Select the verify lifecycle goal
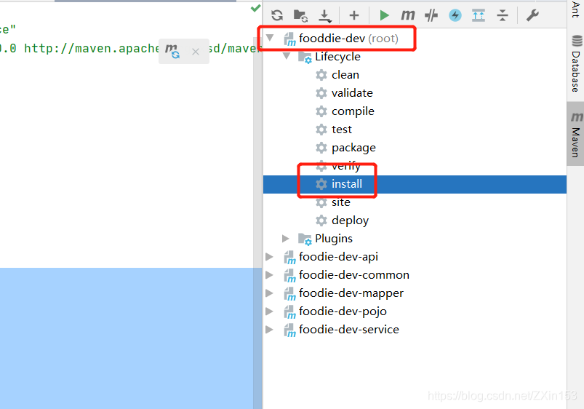Screen dimensions: 584x409 point(345,166)
